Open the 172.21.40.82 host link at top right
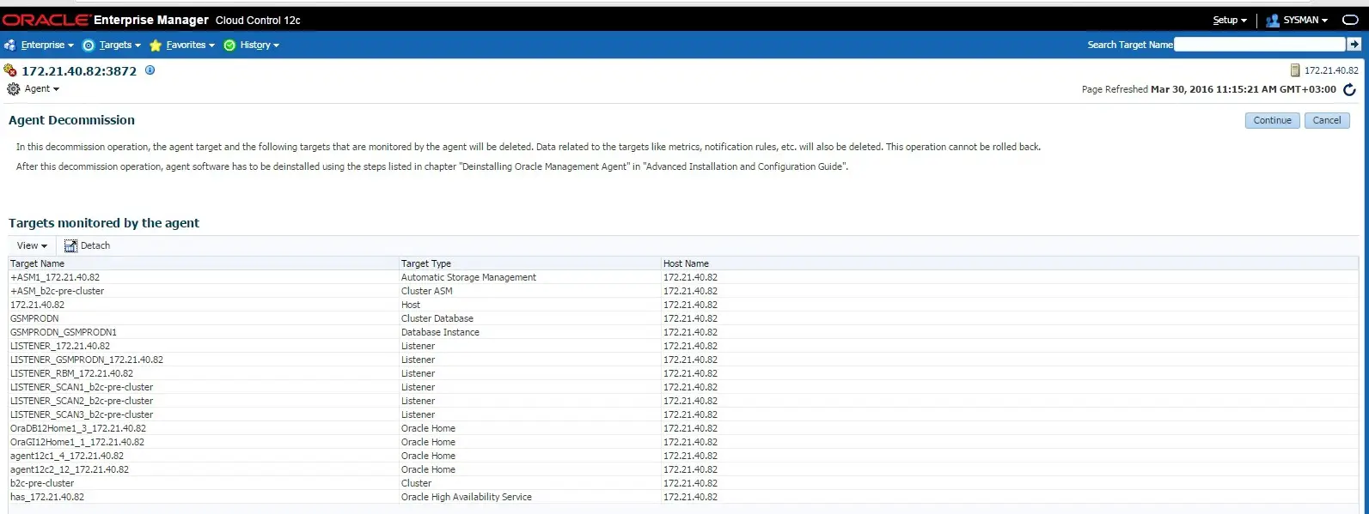 [1331, 70]
